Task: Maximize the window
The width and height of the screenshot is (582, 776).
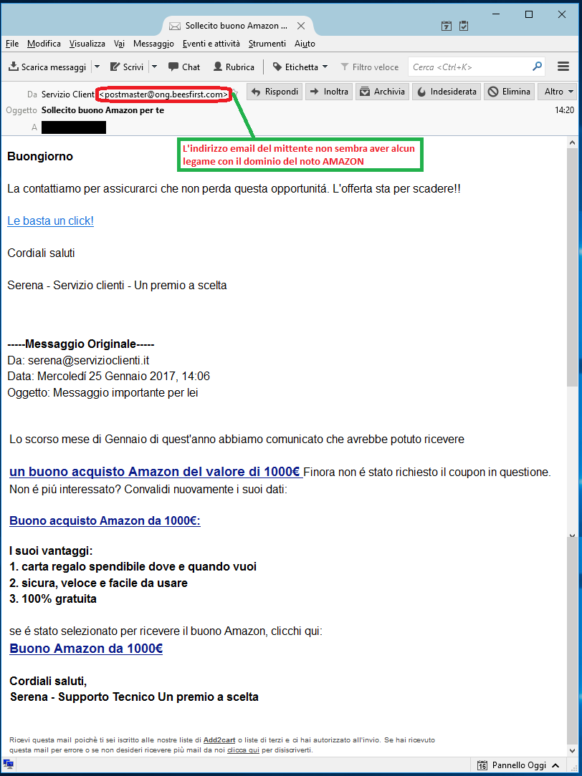Action: click(529, 14)
